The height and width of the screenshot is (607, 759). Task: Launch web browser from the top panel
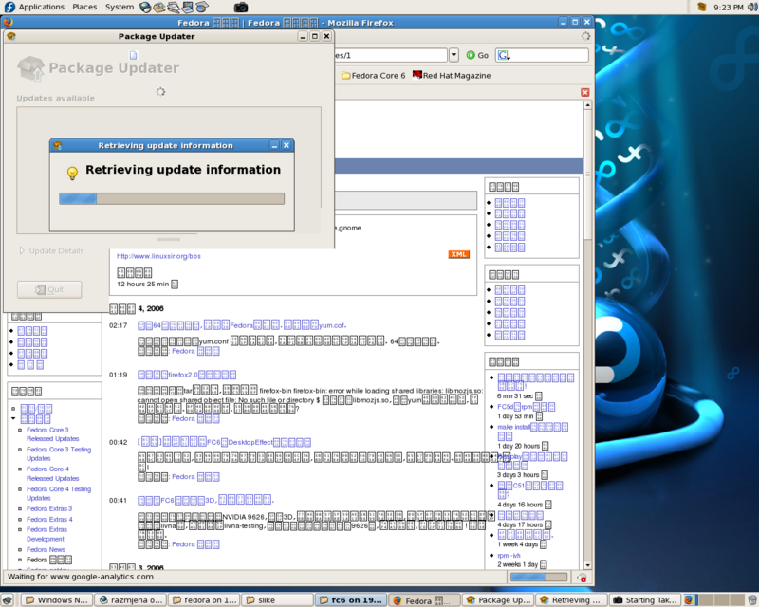click(145, 7)
